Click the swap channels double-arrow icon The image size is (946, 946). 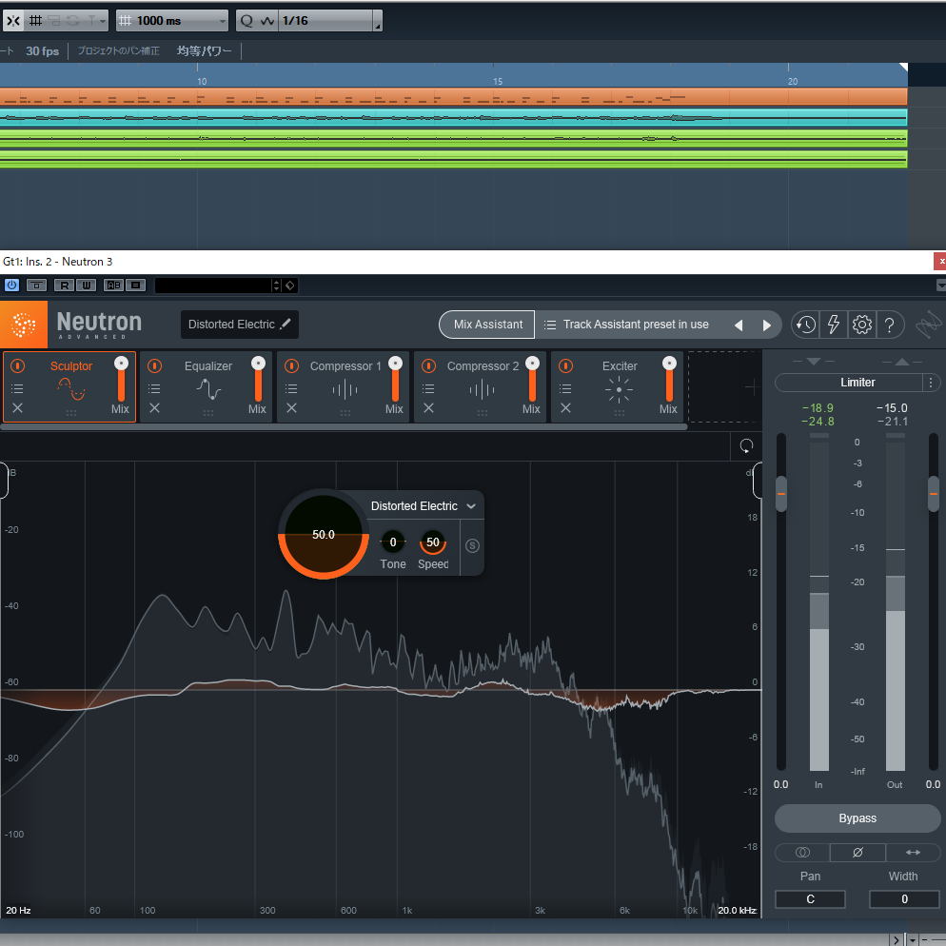tap(913, 852)
